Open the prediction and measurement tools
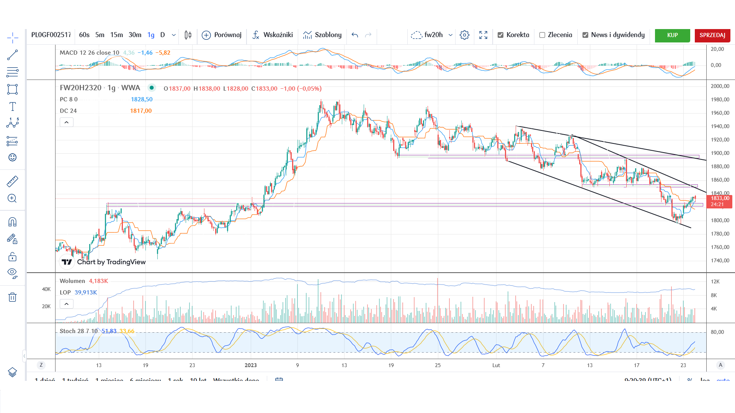The width and height of the screenshot is (735, 413). click(12, 141)
